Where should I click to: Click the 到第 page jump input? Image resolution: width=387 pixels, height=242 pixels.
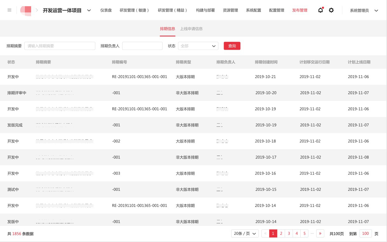(x=366, y=233)
